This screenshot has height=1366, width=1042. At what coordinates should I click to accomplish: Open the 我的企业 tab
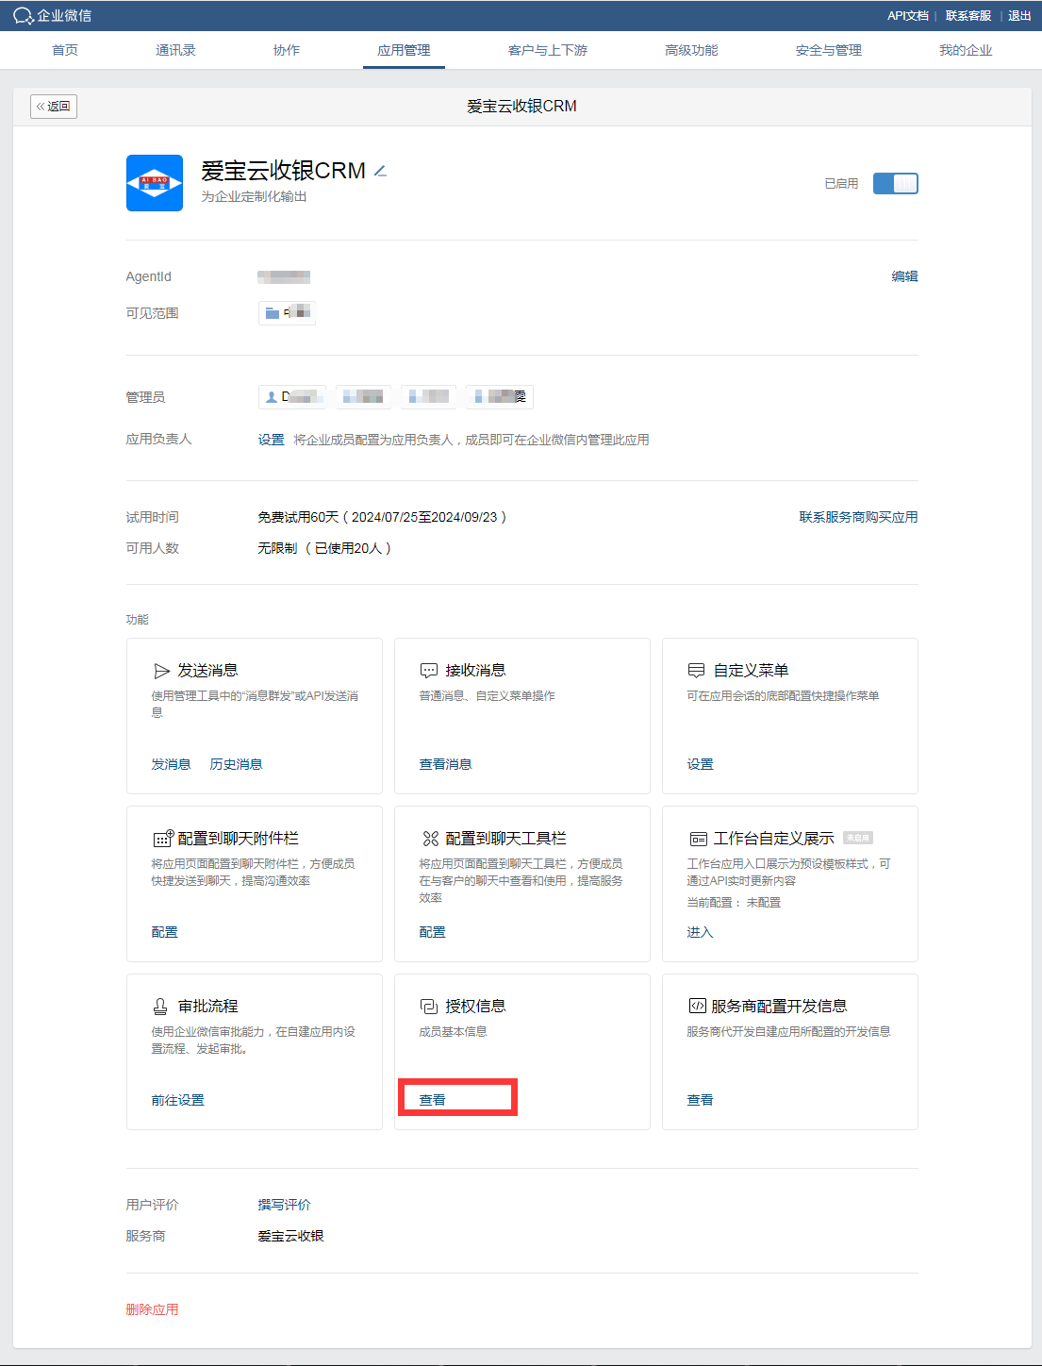coord(966,50)
